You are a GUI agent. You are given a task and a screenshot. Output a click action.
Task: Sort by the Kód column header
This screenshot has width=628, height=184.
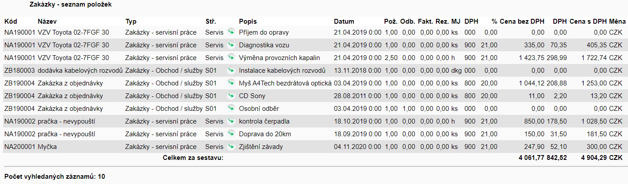(10, 21)
